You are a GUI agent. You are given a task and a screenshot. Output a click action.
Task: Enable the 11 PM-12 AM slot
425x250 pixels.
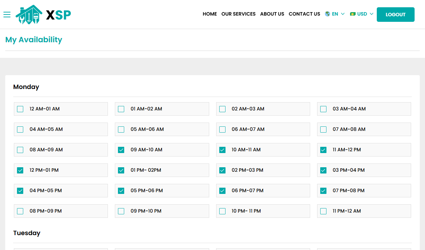tap(323, 211)
